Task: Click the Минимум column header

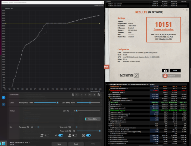Action: click(165, 2)
